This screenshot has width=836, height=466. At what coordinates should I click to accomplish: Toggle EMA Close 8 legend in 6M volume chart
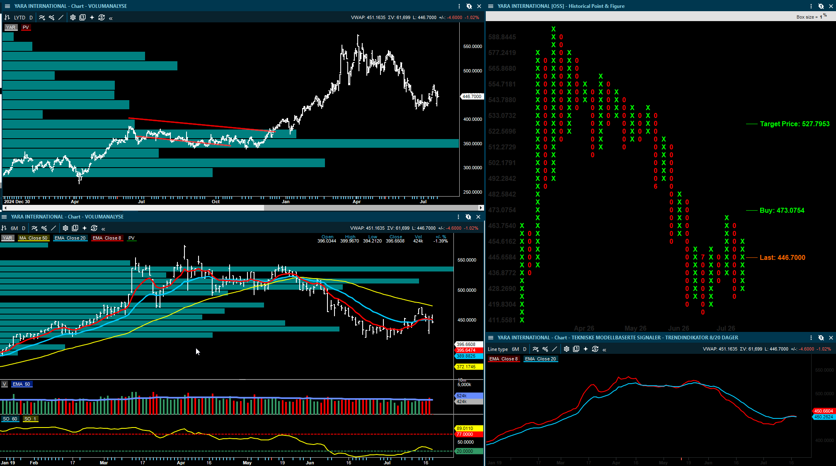coord(107,238)
